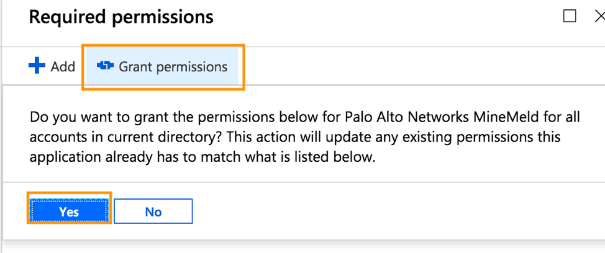Click the Grant permissions plug icon

[105, 66]
